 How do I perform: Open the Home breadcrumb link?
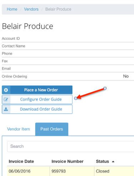pos(12,9)
